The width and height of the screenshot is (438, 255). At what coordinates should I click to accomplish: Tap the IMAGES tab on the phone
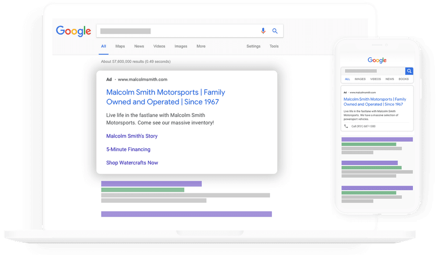360,79
